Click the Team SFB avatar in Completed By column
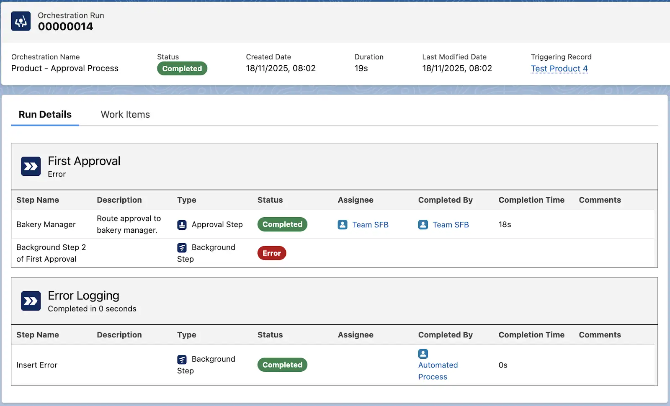Screen dimensions: 670x406 pyautogui.click(x=422, y=224)
